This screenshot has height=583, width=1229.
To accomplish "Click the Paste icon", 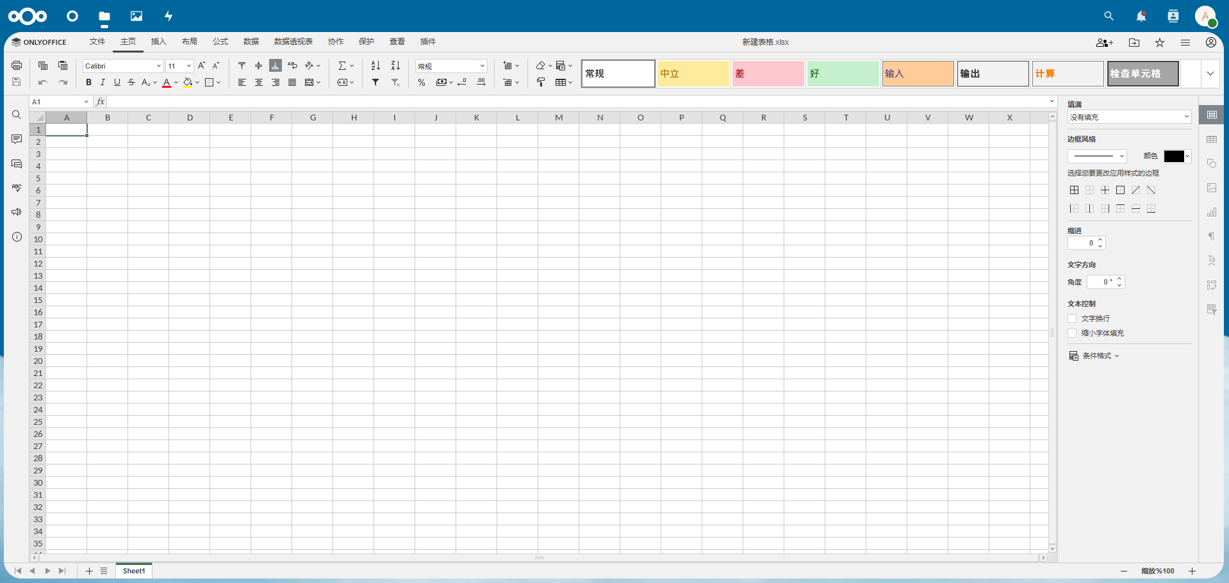I will 63,65.
